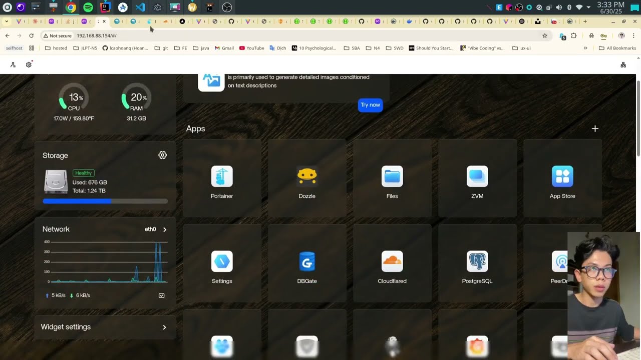Show more bookmarks with double chevron
This screenshot has height=360, width=641.
[x=585, y=48]
